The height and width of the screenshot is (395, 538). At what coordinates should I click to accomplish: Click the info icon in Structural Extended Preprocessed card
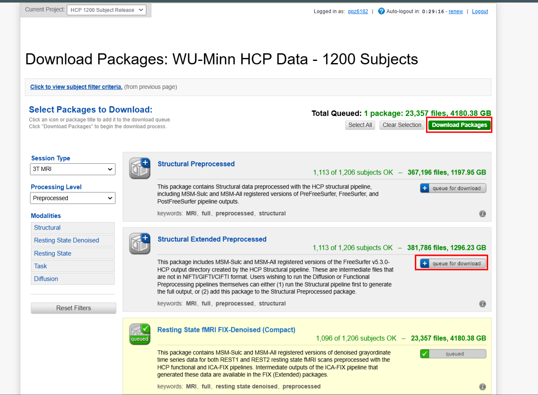[x=483, y=304]
